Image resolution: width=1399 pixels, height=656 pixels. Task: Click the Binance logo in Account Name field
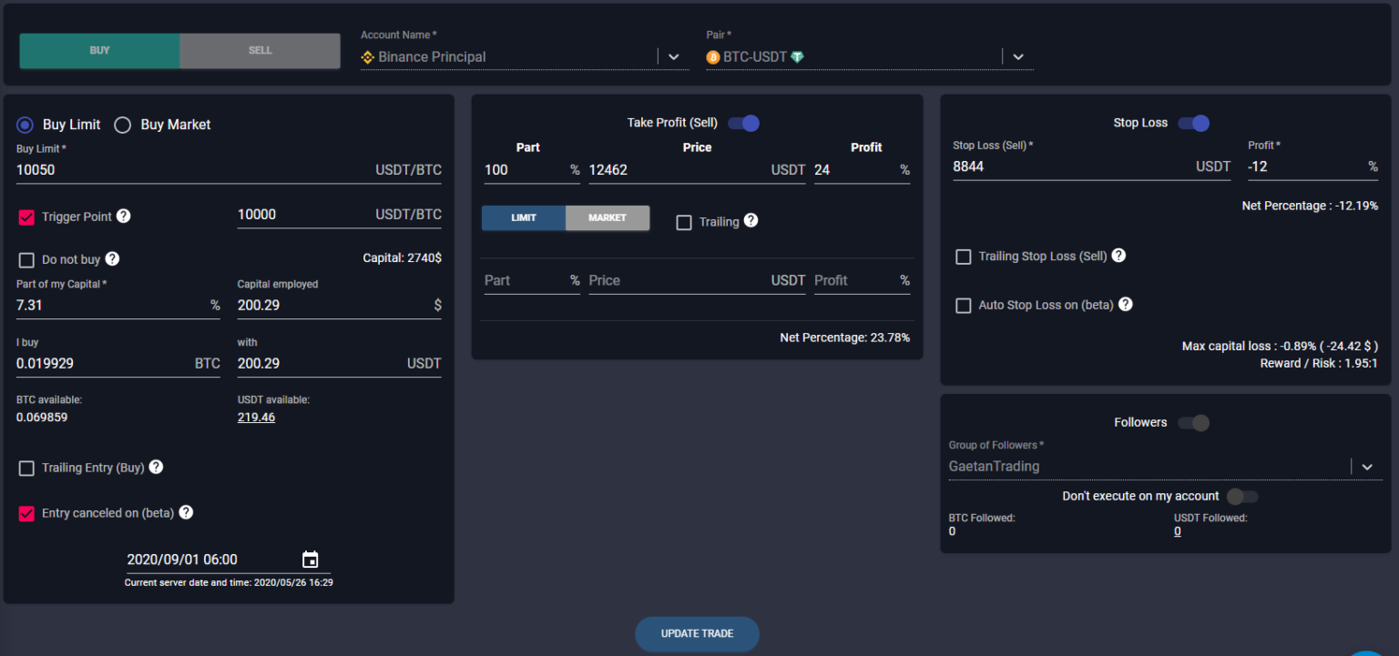click(x=367, y=56)
